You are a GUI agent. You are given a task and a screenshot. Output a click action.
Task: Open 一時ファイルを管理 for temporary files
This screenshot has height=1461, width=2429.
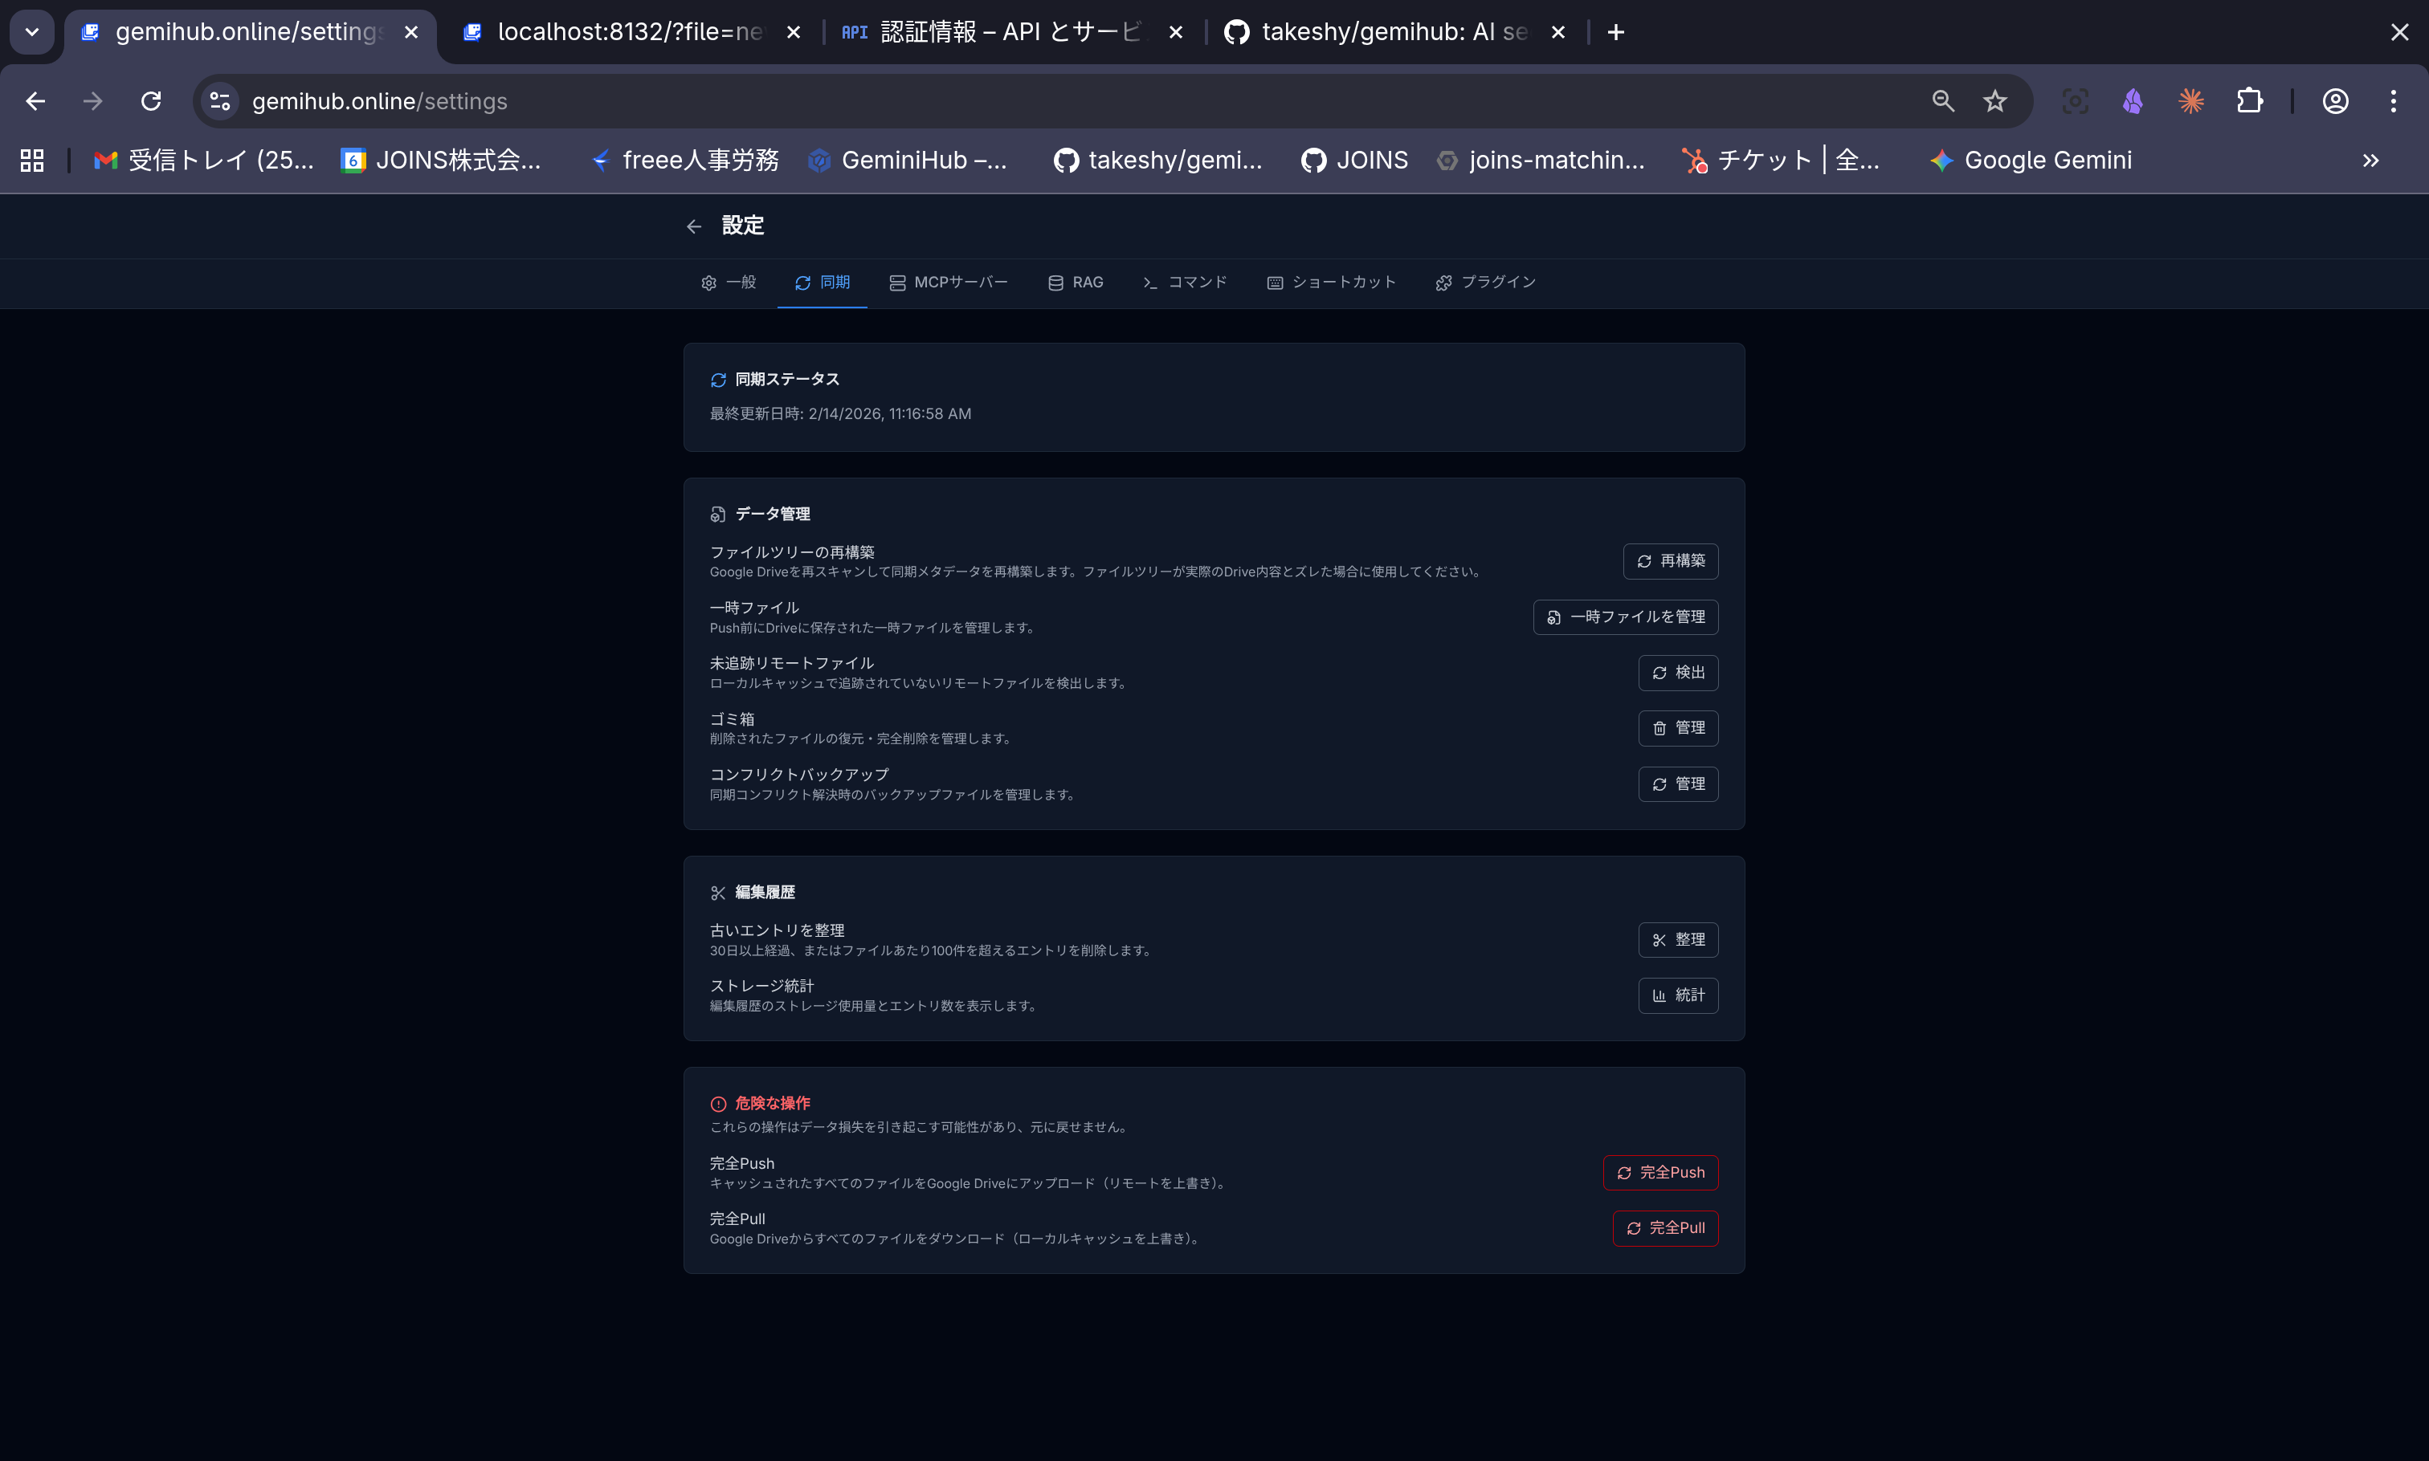tap(1624, 617)
